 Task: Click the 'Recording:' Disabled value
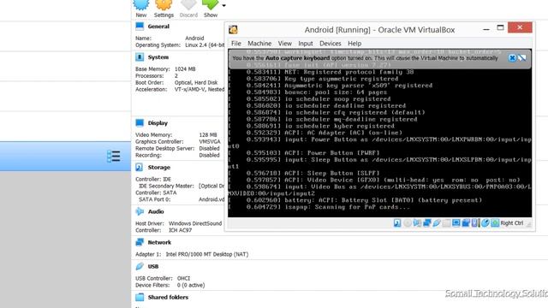[209, 155]
